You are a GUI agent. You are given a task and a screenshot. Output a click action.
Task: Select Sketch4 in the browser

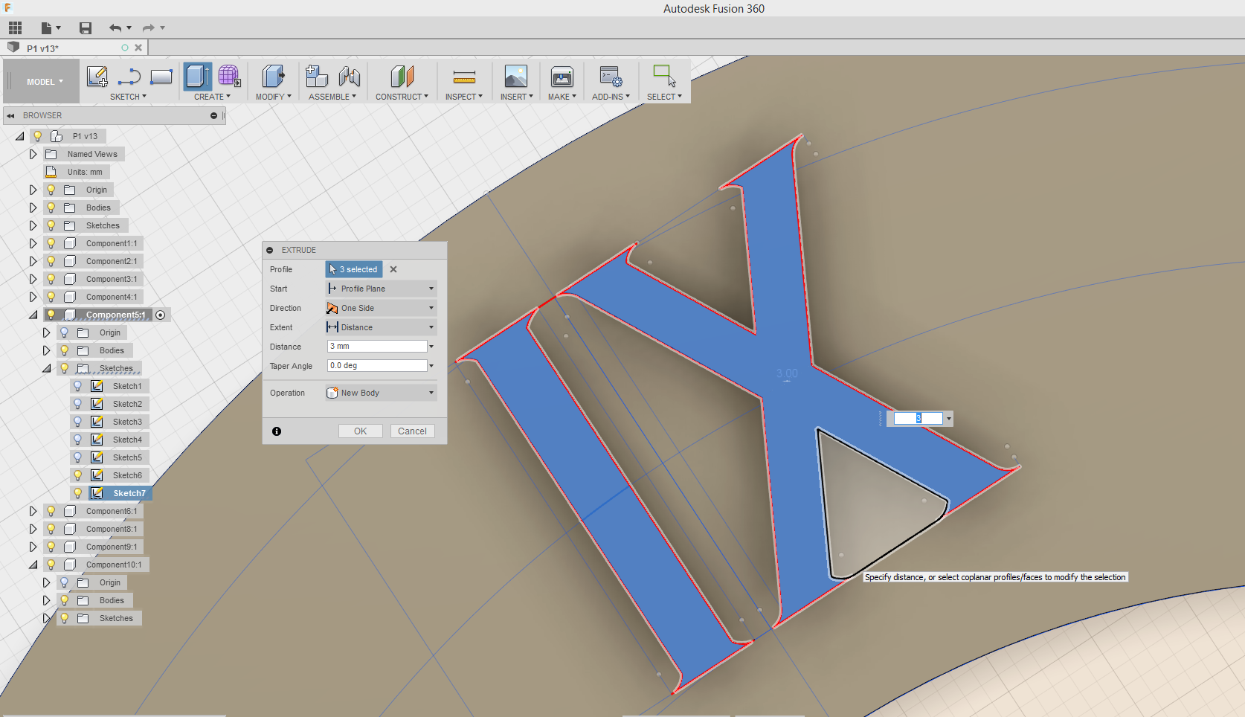[127, 440]
